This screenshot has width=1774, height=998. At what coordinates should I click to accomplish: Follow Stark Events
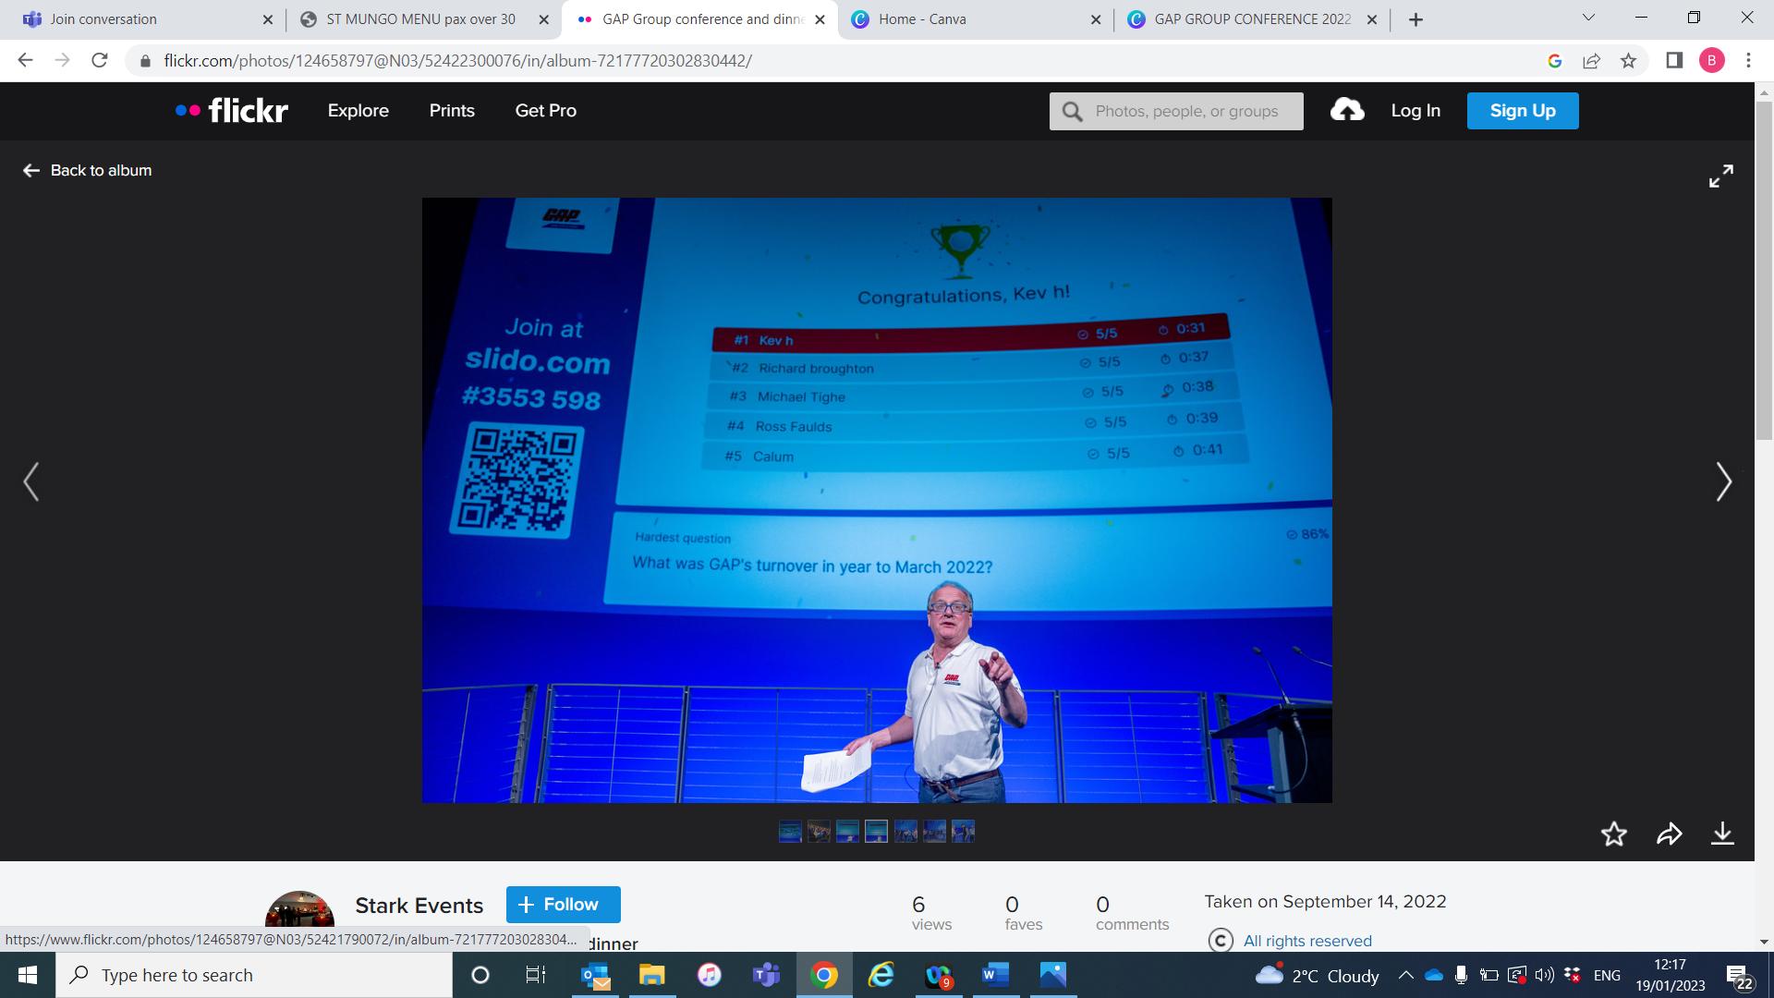click(563, 904)
